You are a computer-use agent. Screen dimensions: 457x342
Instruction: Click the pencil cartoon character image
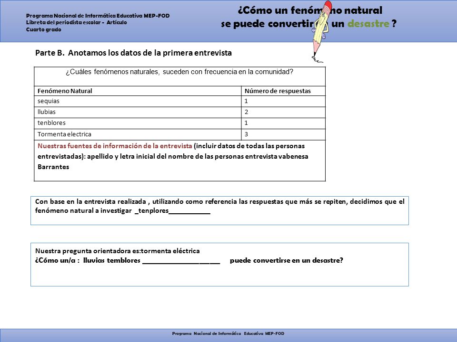(321, 31)
